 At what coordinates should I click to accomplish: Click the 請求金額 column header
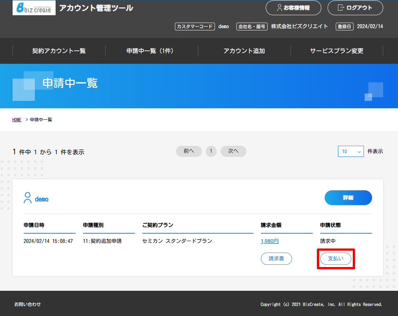click(x=271, y=225)
